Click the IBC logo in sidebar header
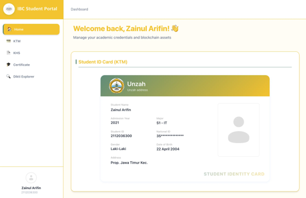306x198 pixels. click(9, 9)
